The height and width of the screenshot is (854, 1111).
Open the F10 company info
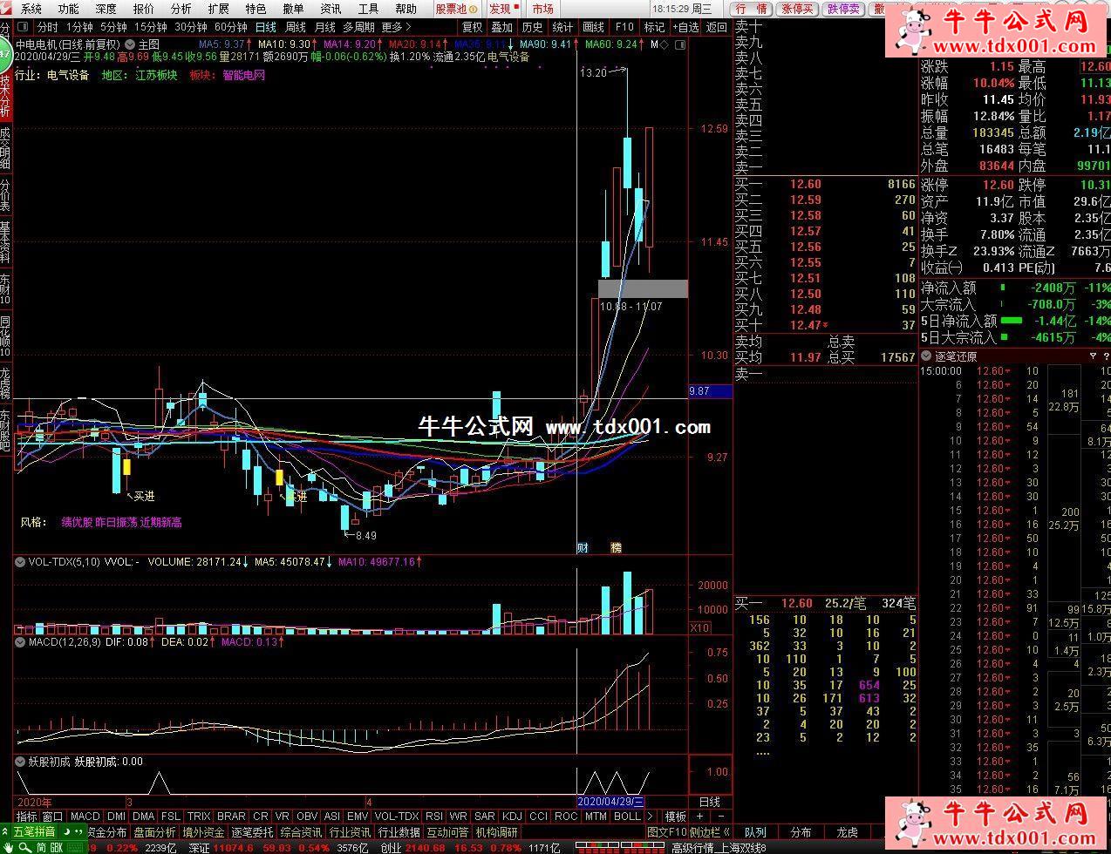click(x=624, y=27)
